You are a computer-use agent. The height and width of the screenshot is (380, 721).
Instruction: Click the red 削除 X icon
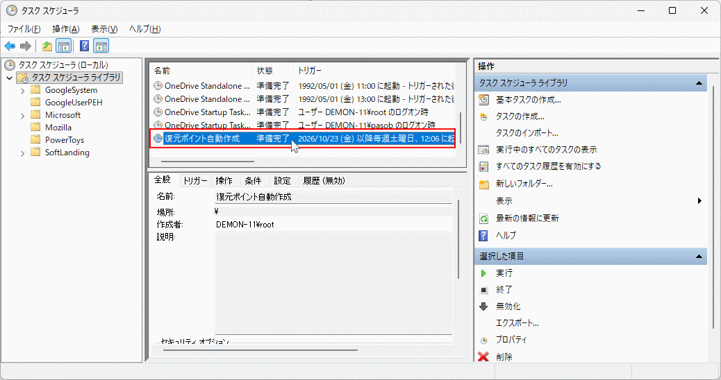(x=483, y=356)
